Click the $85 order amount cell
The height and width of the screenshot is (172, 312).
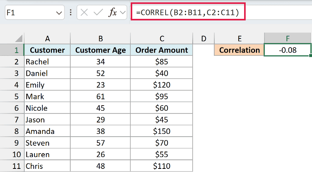pyautogui.click(x=162, y=62)
